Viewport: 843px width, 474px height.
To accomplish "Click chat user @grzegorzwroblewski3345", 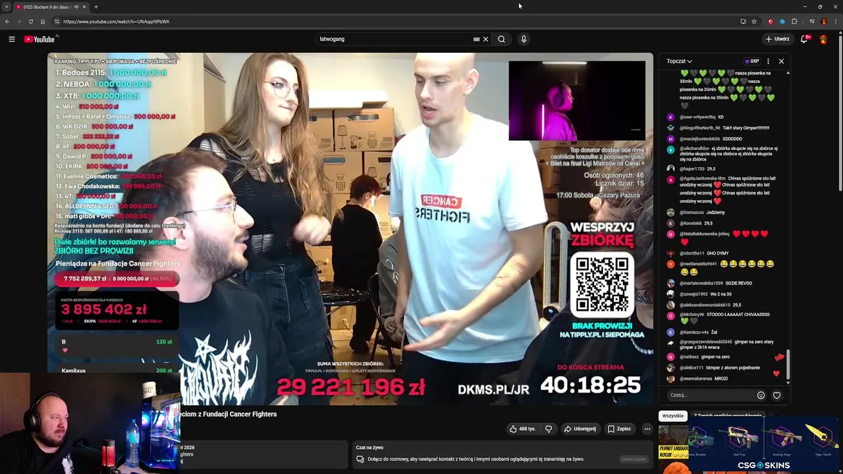I will 705,342.
